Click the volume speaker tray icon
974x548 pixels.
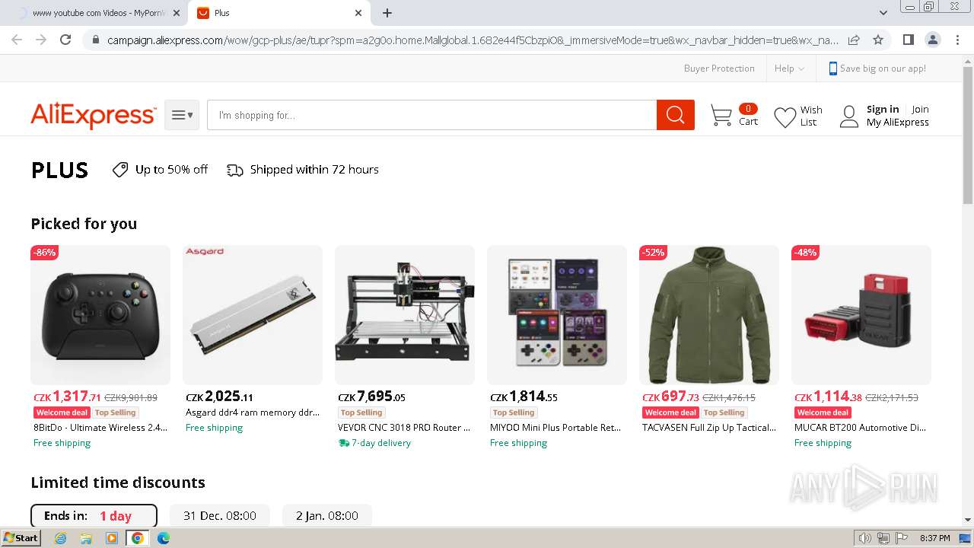(864, 538)
